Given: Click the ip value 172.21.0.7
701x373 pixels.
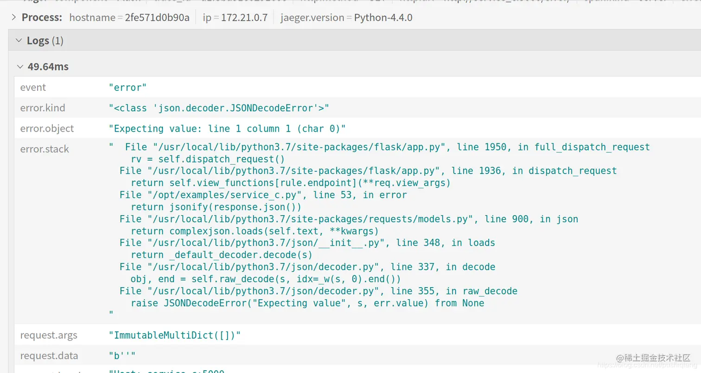Looking at the screenshot, I should point(244,18).
